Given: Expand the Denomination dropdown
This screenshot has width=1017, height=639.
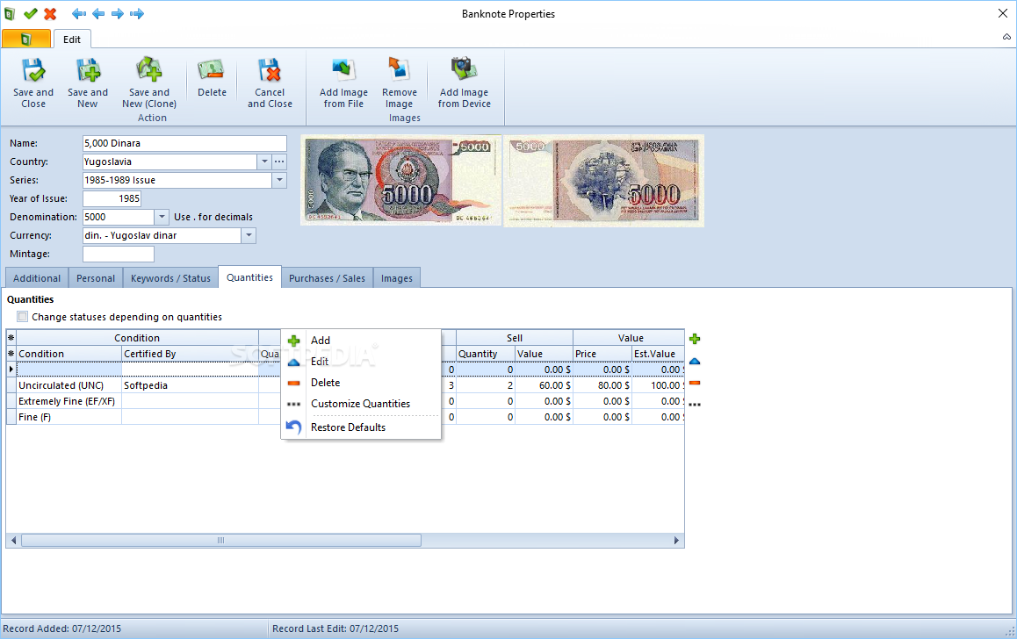Looking at the screenshot, I should pyautogui.click(x=162, y=217).
